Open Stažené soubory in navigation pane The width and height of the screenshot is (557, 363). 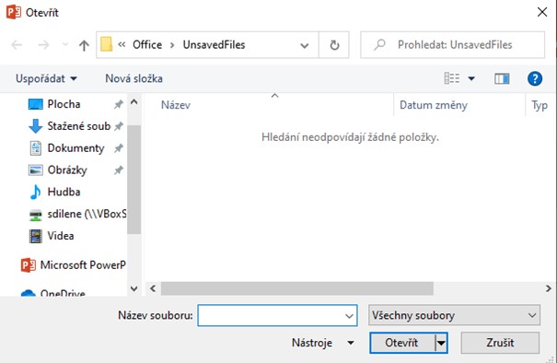click(79, 126)
